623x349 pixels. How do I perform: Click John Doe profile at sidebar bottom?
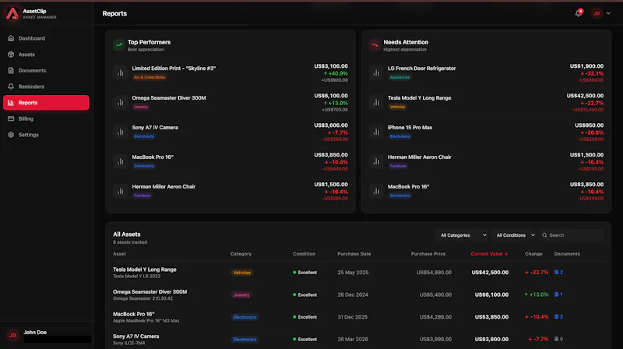pyautogui.click(x=47, y=335)
